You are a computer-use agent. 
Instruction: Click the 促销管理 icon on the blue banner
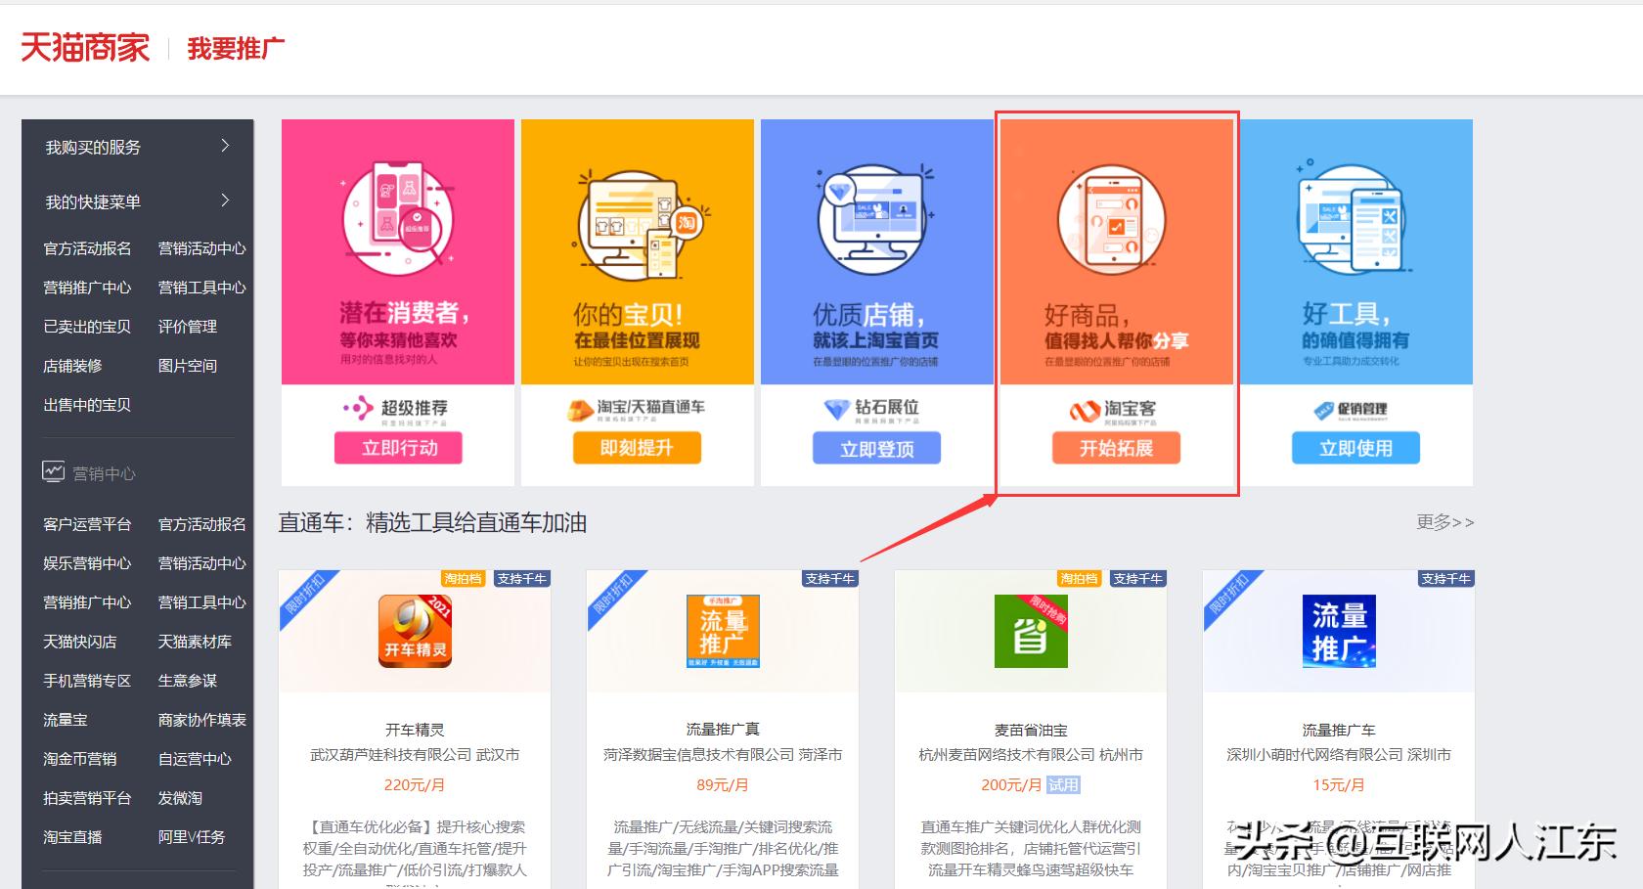pos(1322,409)
